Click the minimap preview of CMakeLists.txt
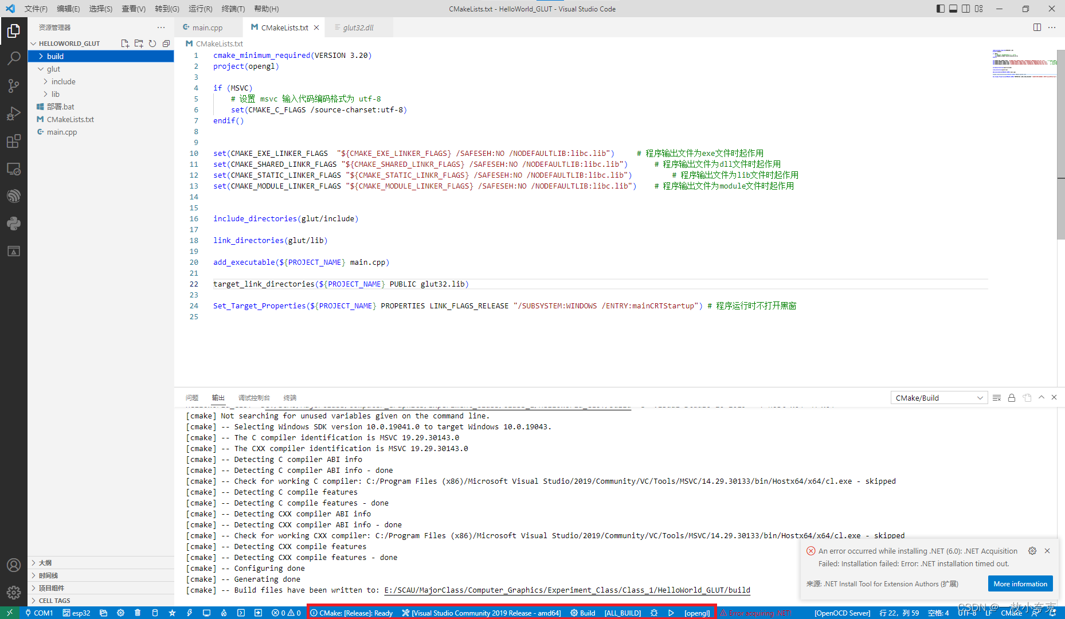Screen dimensions: 1065x619 point(1024,63)
